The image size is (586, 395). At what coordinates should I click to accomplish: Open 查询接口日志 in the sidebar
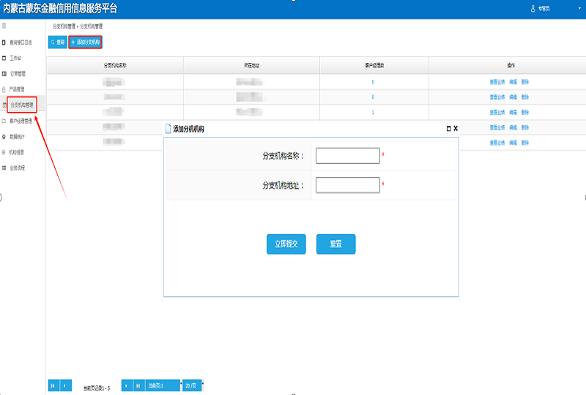click(21, 42)
